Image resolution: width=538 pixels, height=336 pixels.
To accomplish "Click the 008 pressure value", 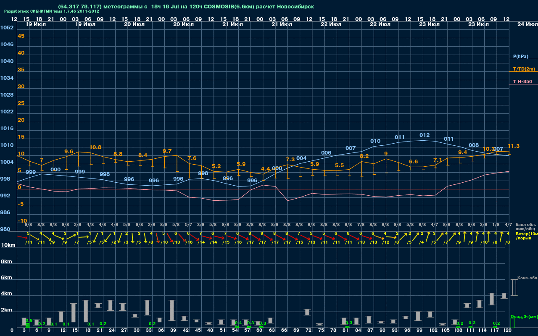I will (x=474, y=145).
